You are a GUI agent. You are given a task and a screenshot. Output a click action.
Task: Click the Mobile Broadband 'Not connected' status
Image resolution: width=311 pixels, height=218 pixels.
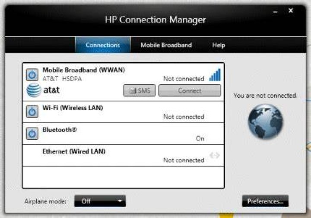coord(184,79)
